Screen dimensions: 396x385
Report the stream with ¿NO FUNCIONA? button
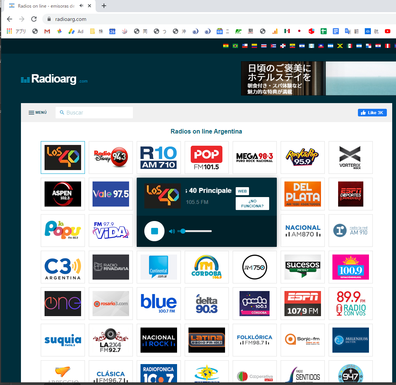pos(252,204)
